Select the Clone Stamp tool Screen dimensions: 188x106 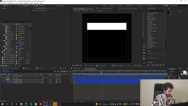35,6
